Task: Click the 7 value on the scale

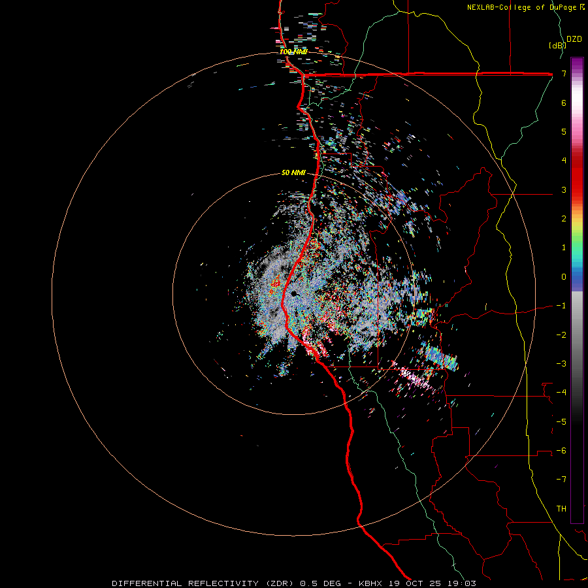Action: coord(564,73)
